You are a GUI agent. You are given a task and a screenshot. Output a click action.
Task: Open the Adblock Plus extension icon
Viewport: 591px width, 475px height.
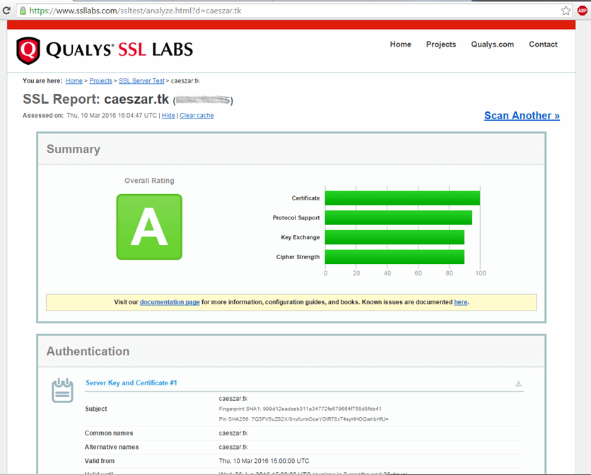coord(582,11)
